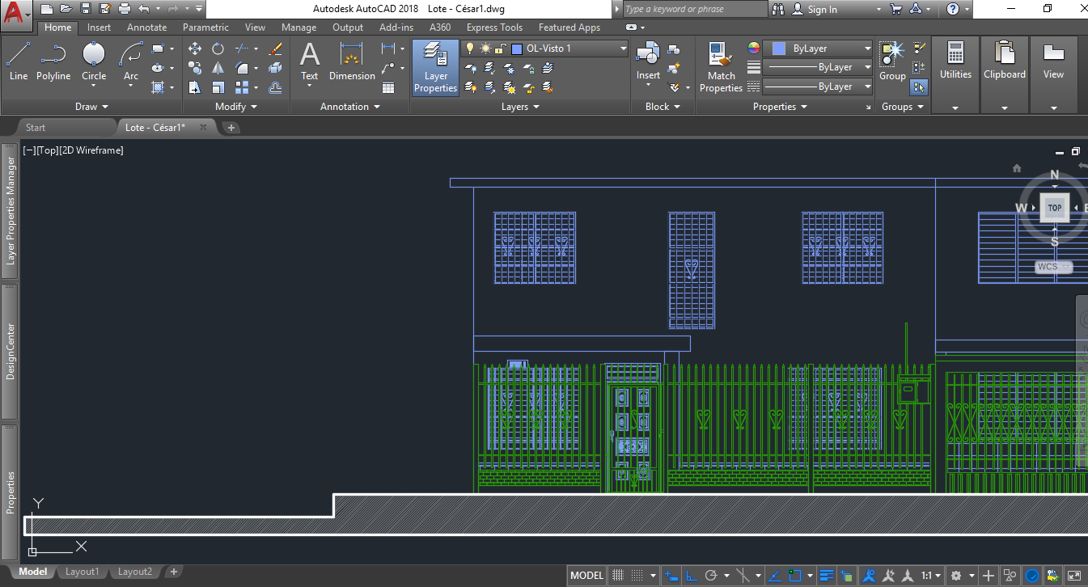Add new drawing tab with plus button
This screenshot has width=1088, height=587.
(x=231, y=127)
